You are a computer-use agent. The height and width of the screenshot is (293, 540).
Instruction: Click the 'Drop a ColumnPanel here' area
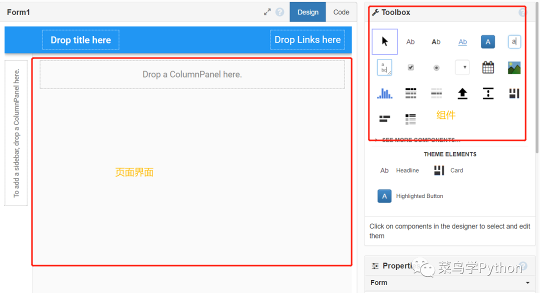pyautogui.click(x=192, y=74)
